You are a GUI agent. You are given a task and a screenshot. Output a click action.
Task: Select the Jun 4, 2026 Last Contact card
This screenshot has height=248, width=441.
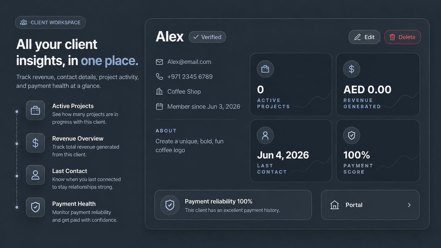click(x=291, y=151)
